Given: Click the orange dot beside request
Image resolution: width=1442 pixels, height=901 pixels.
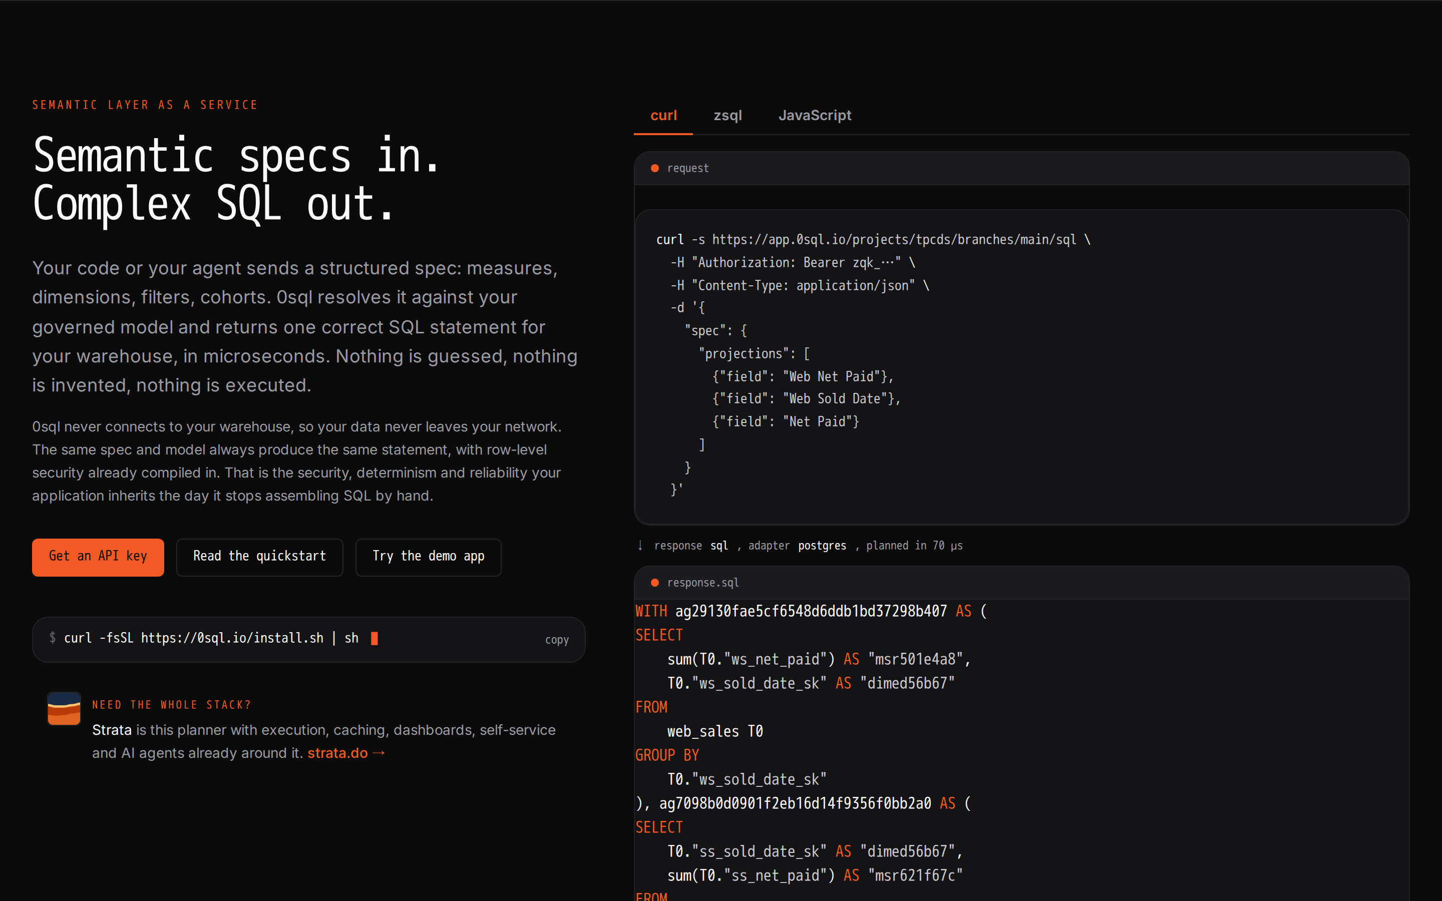Looking at the screenshot, I should point(655,168).
